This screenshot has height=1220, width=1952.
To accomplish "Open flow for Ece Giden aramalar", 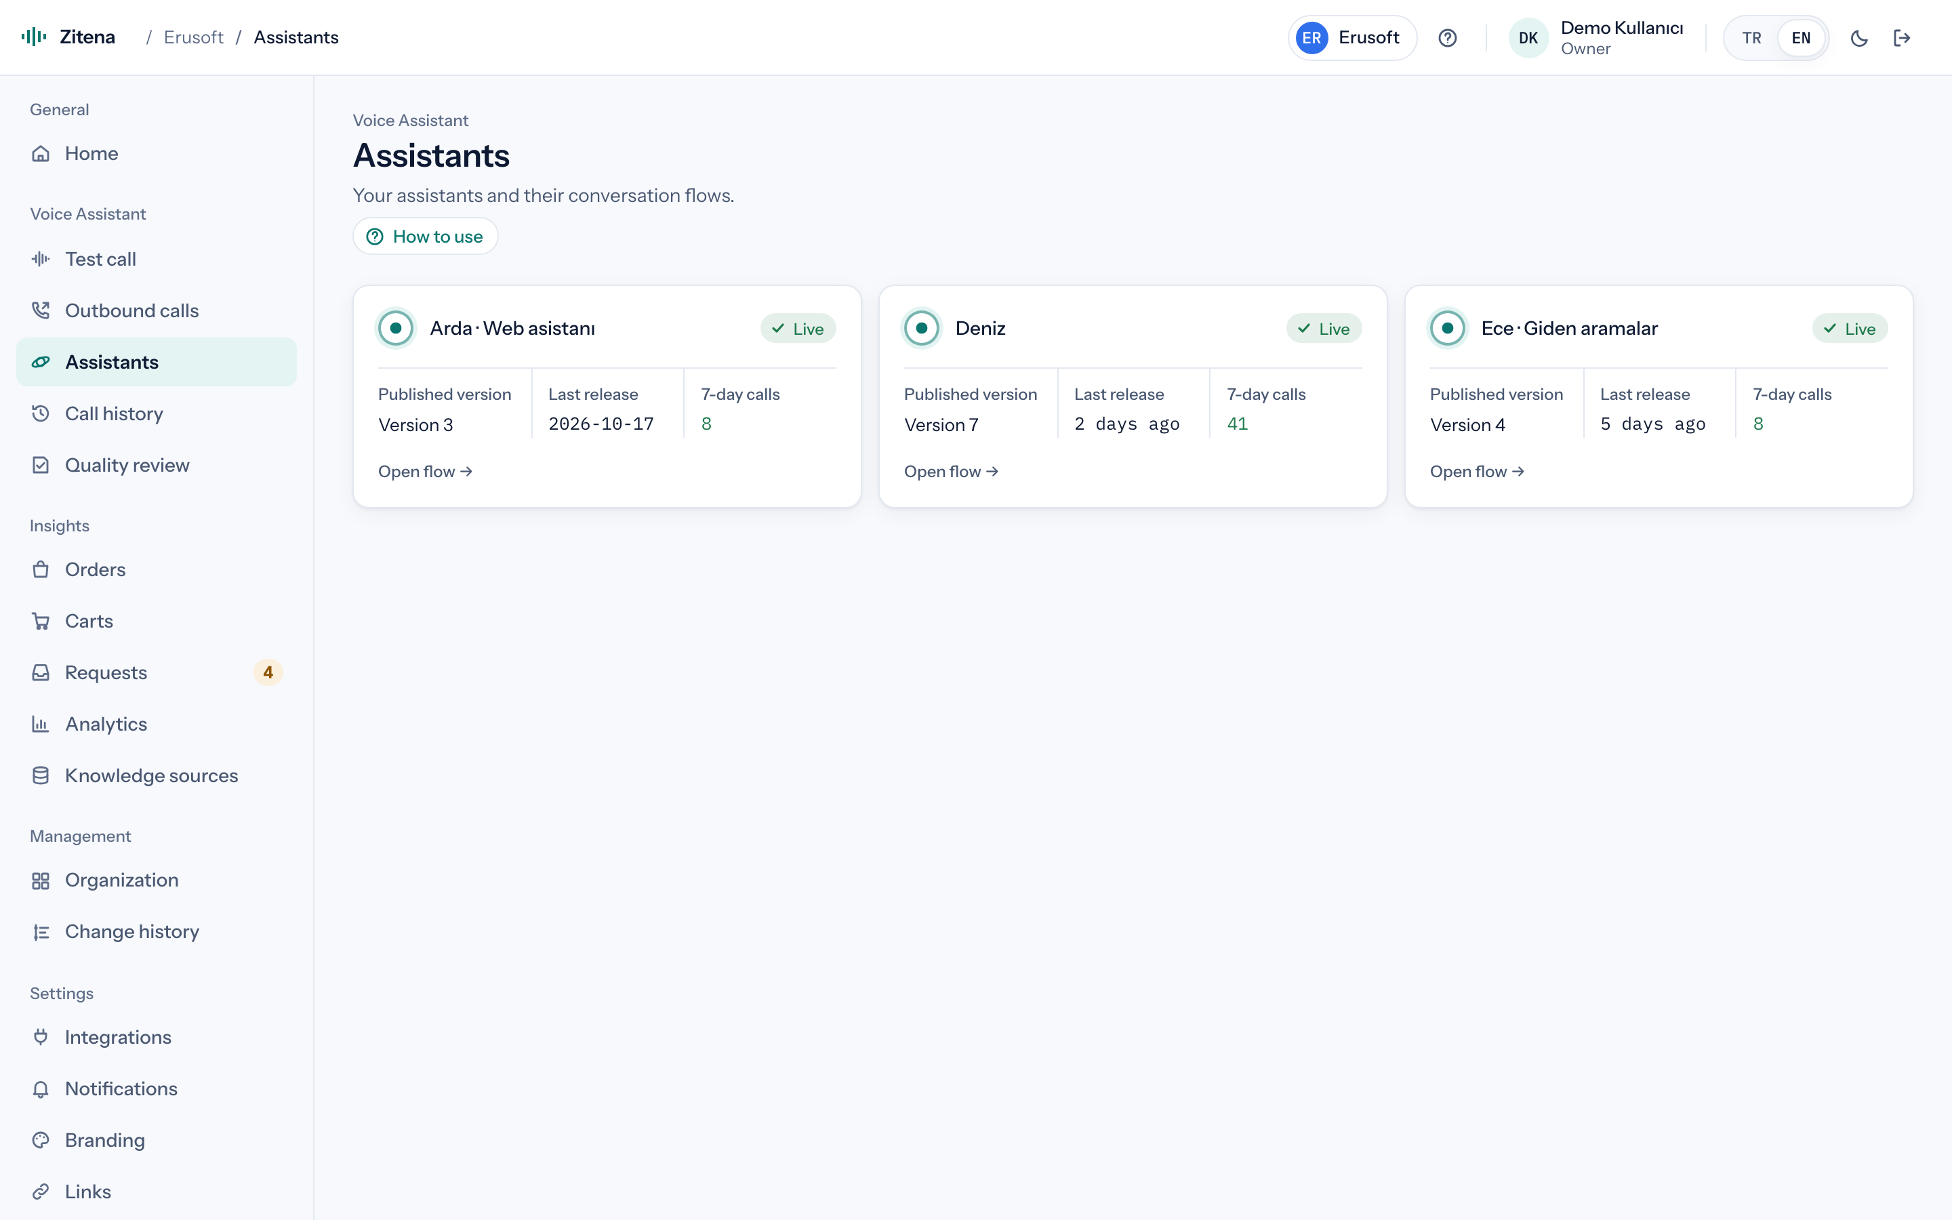I will coord(1477,471).
